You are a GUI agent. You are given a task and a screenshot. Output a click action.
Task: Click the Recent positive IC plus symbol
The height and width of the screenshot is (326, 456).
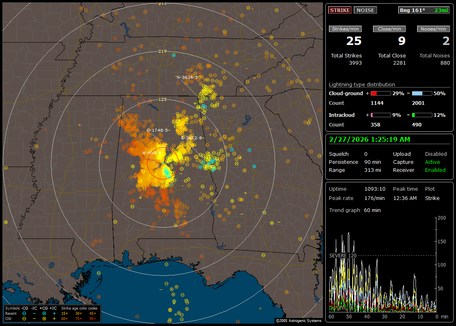[54, 313]
